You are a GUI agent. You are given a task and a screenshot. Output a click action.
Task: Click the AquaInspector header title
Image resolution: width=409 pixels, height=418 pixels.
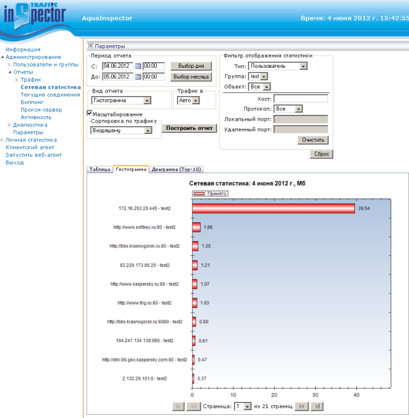tap(107, 18)
